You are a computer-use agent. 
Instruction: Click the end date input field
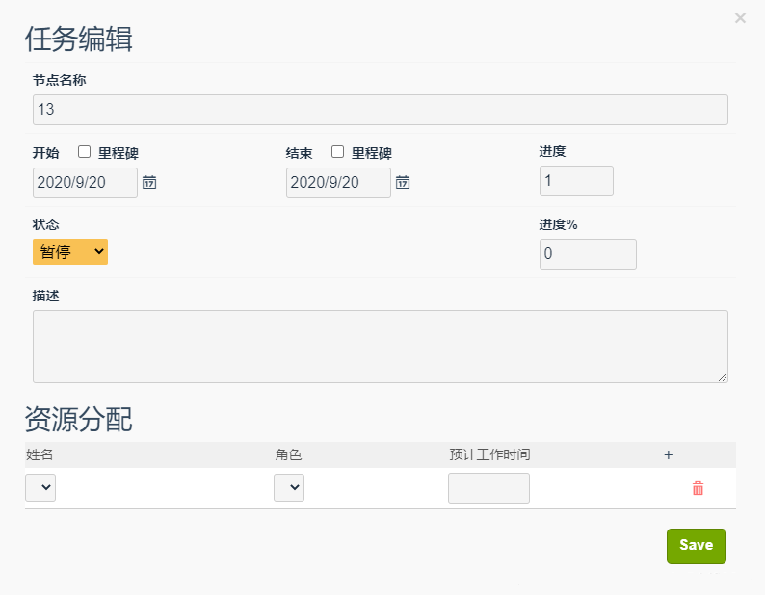pos(338,183)
